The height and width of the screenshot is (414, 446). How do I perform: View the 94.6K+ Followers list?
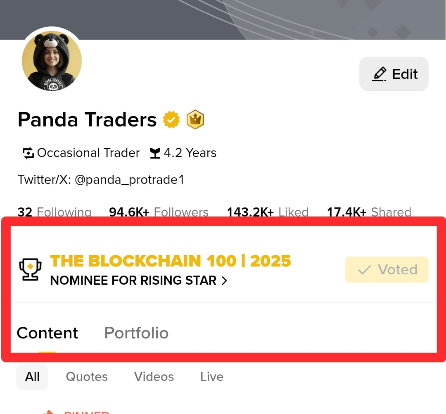[159, 212]
